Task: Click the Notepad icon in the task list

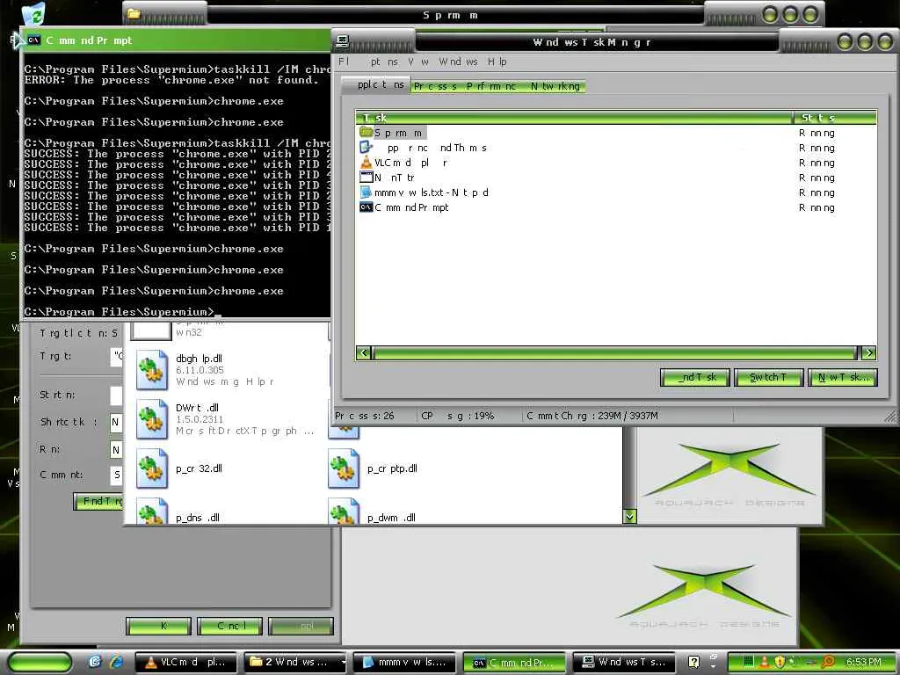Action: click(367, 192)
